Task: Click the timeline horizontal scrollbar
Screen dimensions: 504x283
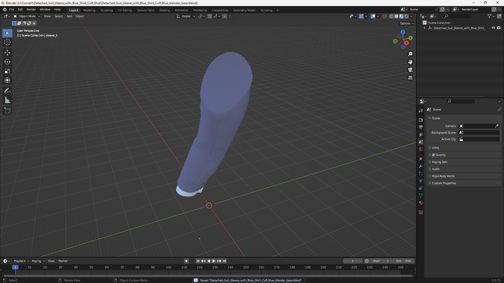Action: point(208,276)
